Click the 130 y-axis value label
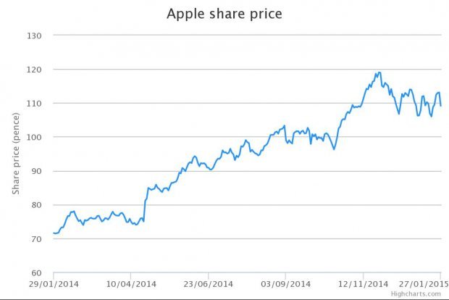Viewport: 449px width, 300px height. click(x=35, y=36)
